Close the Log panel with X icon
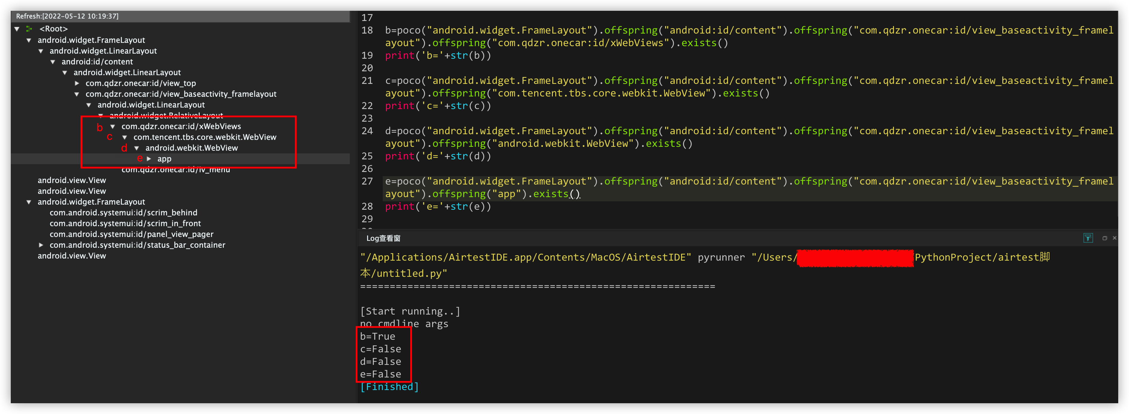The width and height of the screenshot is (1129, 414). click(1115, 238)
